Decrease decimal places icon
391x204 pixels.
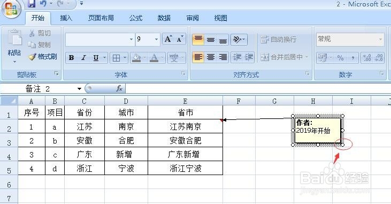(x=379, y=58)
